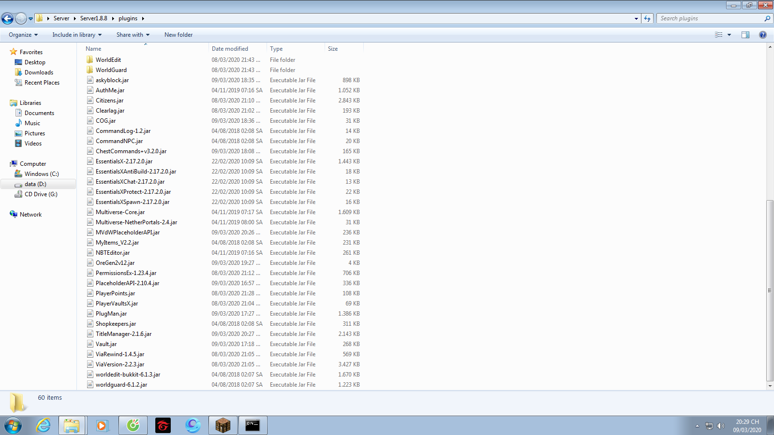Refresh the plugins folder view
Viewport: 774px width, 435px height.
coord(647,18)
